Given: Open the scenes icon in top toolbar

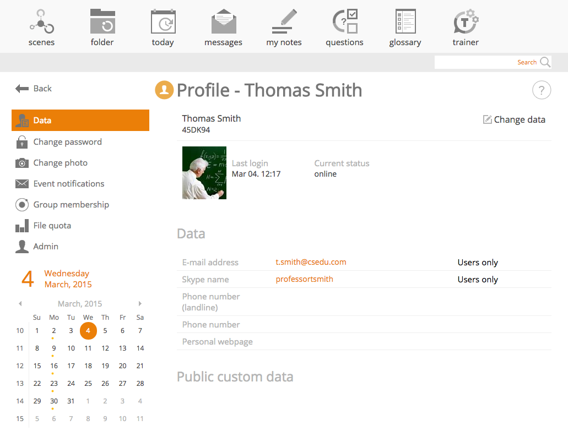Looking at the screenshot, I should (42, 23).
